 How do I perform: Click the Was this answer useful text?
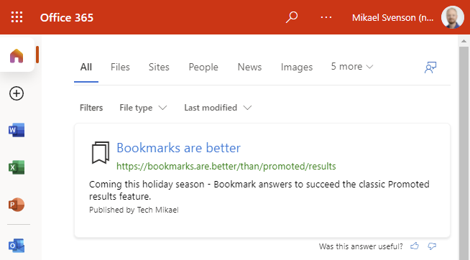[361, 246]
